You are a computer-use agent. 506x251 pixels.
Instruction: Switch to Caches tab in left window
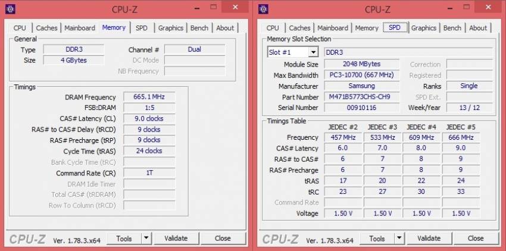(46, 28)
